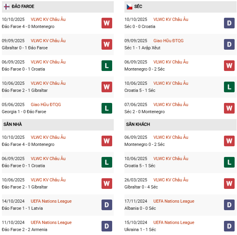Click L badge for Georgia 1-0 Đảo Faroe
Viewport: 237px width, 235px height.
pos(107,108)
